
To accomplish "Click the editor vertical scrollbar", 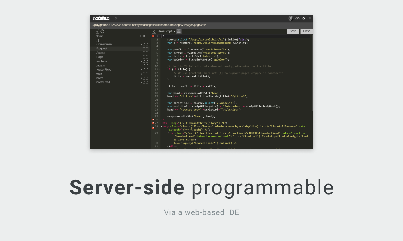I will [312, 73].
